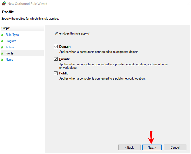Click green bullet beside Profile step
The image size is (191, 154).
click(2, 53)
